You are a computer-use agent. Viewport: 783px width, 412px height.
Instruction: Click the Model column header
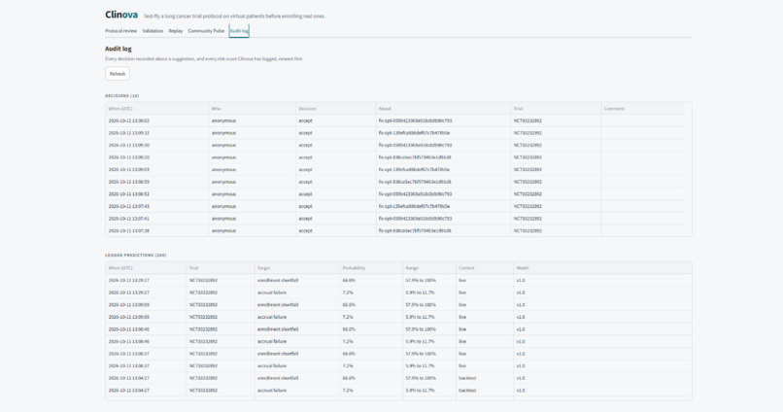pos(522,268)
